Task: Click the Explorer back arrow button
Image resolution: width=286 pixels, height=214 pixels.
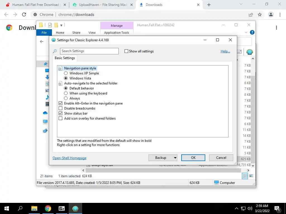Action: [42, 42]
